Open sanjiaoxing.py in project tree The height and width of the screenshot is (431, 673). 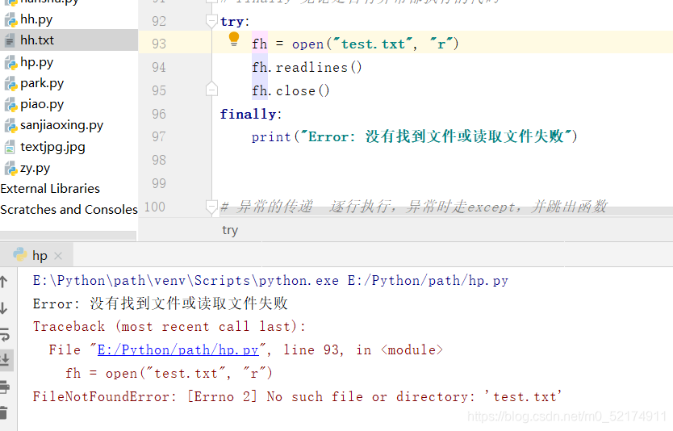61,125
